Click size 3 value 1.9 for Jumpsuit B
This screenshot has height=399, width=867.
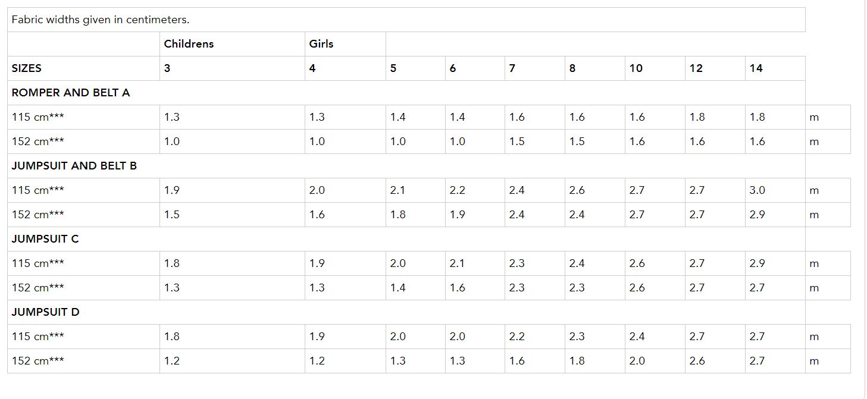coord(172,190)
